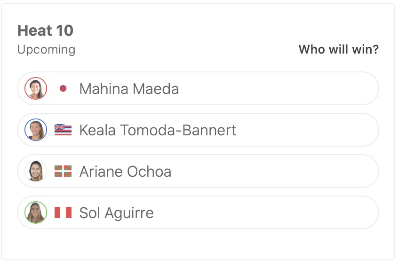
Task: Click the Mahina Maeda name text
Action: [129, 89]
